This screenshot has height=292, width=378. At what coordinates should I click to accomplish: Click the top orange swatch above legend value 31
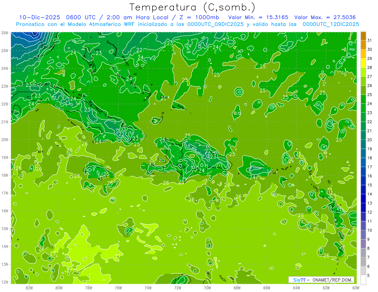363,36
